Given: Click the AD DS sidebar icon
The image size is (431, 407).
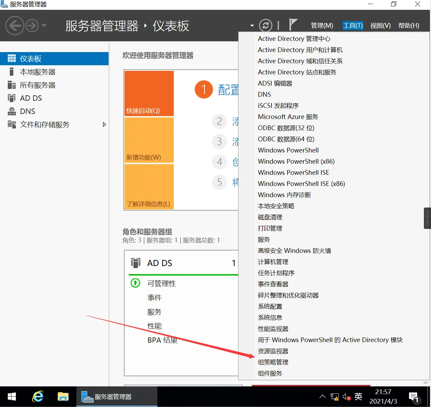Looking at the screenshot, I should (12, 98).
